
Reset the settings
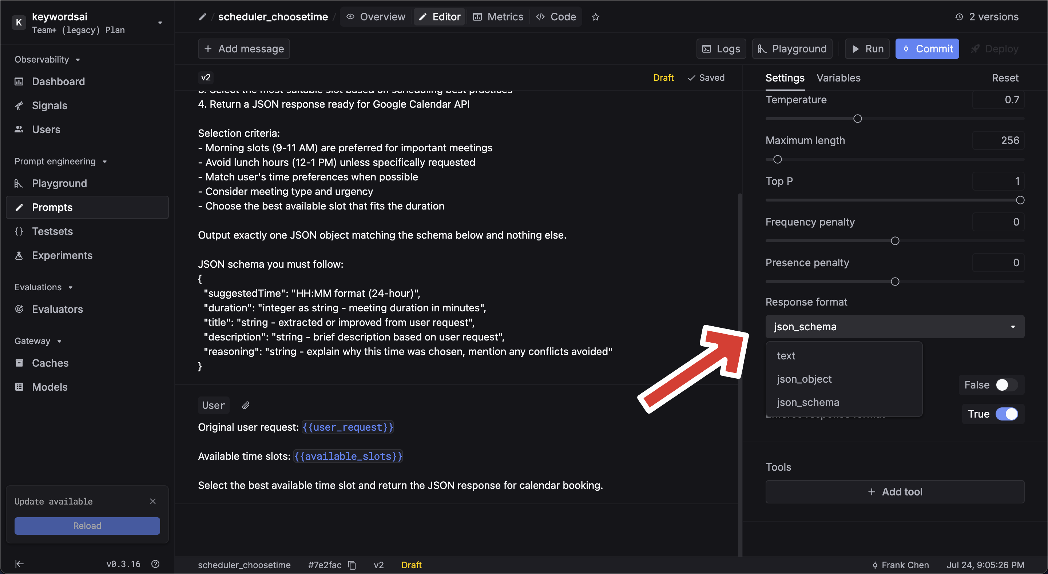[1005, 78]
